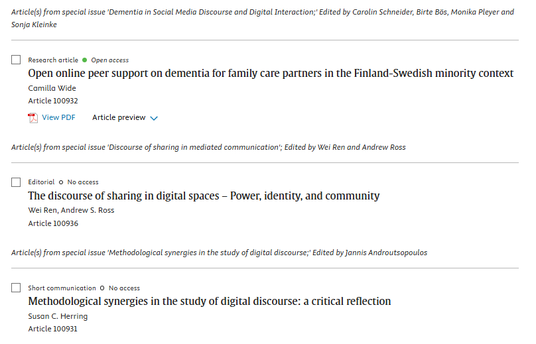Tick the Susan C. Herring article checkbox
536x344 pixels.
click(16, 288)
